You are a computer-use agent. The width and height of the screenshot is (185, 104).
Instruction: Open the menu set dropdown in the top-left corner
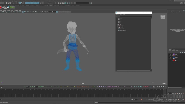point(3,3)
